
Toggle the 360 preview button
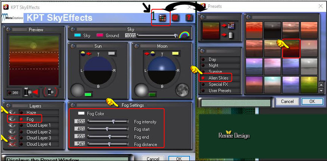(13, 93)
